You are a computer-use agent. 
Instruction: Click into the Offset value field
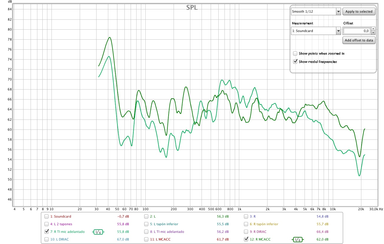click(x=356, y=31)
